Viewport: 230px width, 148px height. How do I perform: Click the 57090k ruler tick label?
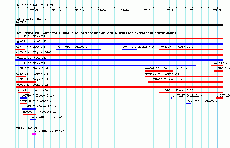pyautogui.click(x=171, y=10)
